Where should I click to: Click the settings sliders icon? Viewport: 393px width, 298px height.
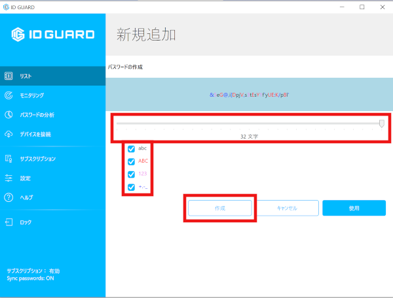pos(9,178)
